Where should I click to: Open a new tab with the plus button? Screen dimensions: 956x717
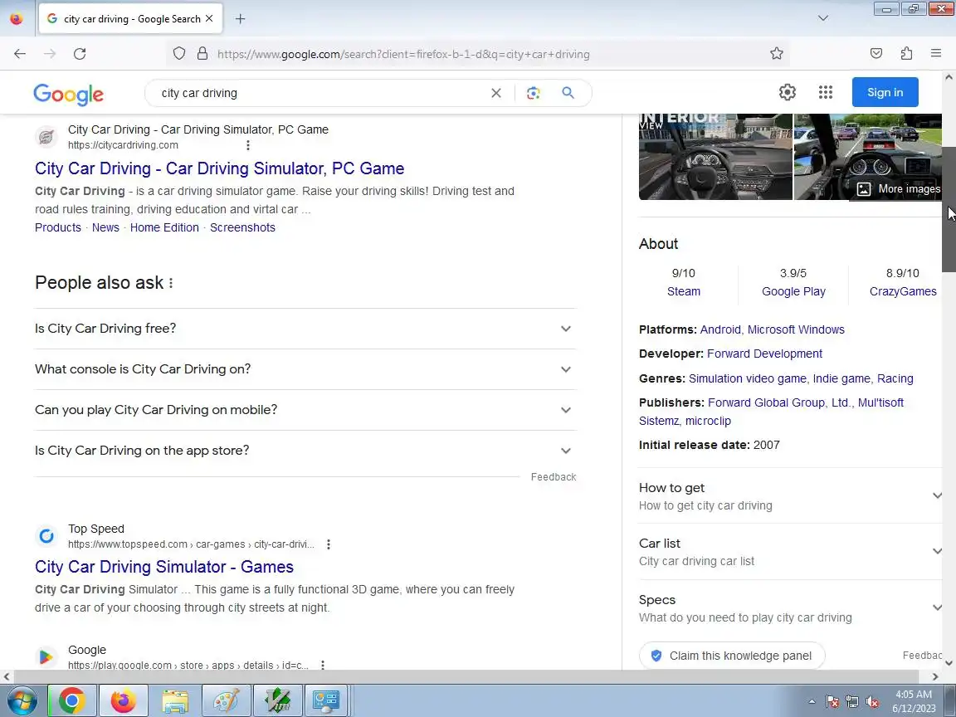[240, 19]
